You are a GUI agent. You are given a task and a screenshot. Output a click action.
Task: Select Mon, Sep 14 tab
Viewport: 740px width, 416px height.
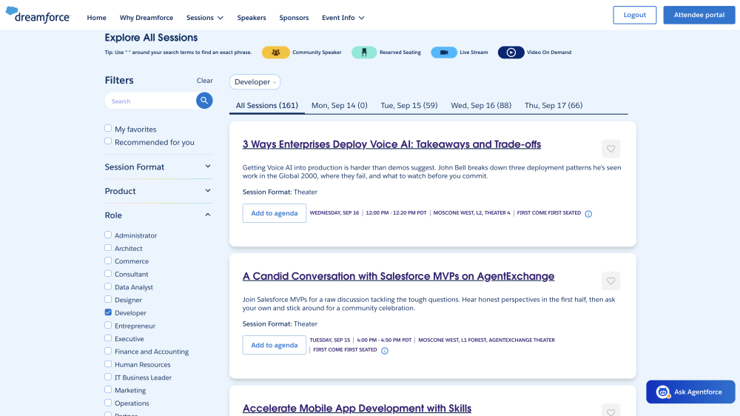click(340, 105)
